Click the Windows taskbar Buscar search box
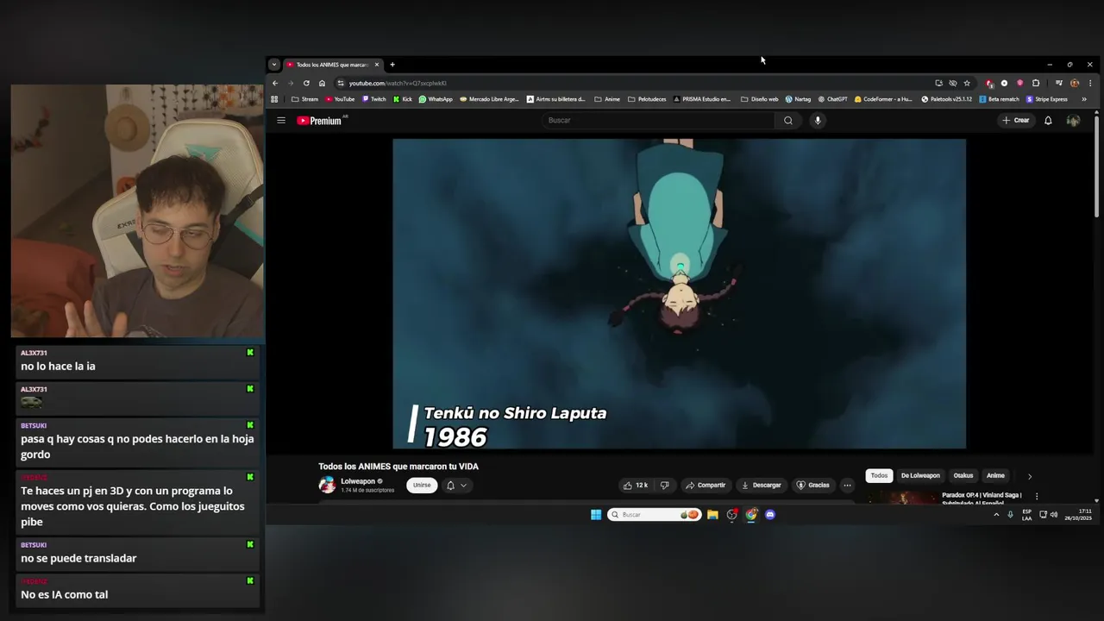The width and height of the screenshot is (1104, 621). 654,515
